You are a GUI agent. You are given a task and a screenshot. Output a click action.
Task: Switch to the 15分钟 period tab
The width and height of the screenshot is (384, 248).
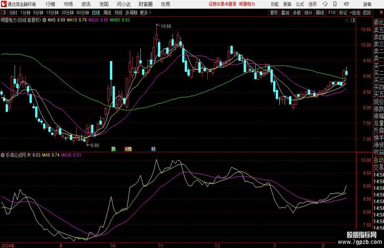point(52,13)
